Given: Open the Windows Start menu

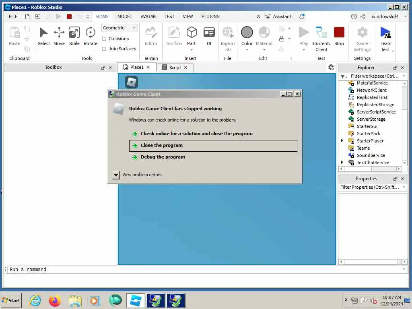Looking at the screenshot, I should [x=11, y=301].
